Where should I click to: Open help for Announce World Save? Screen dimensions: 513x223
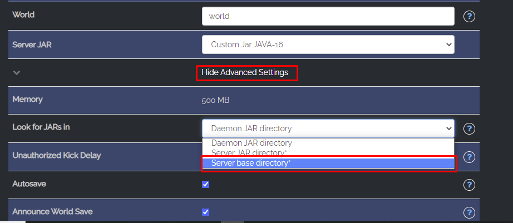(469, 212)
